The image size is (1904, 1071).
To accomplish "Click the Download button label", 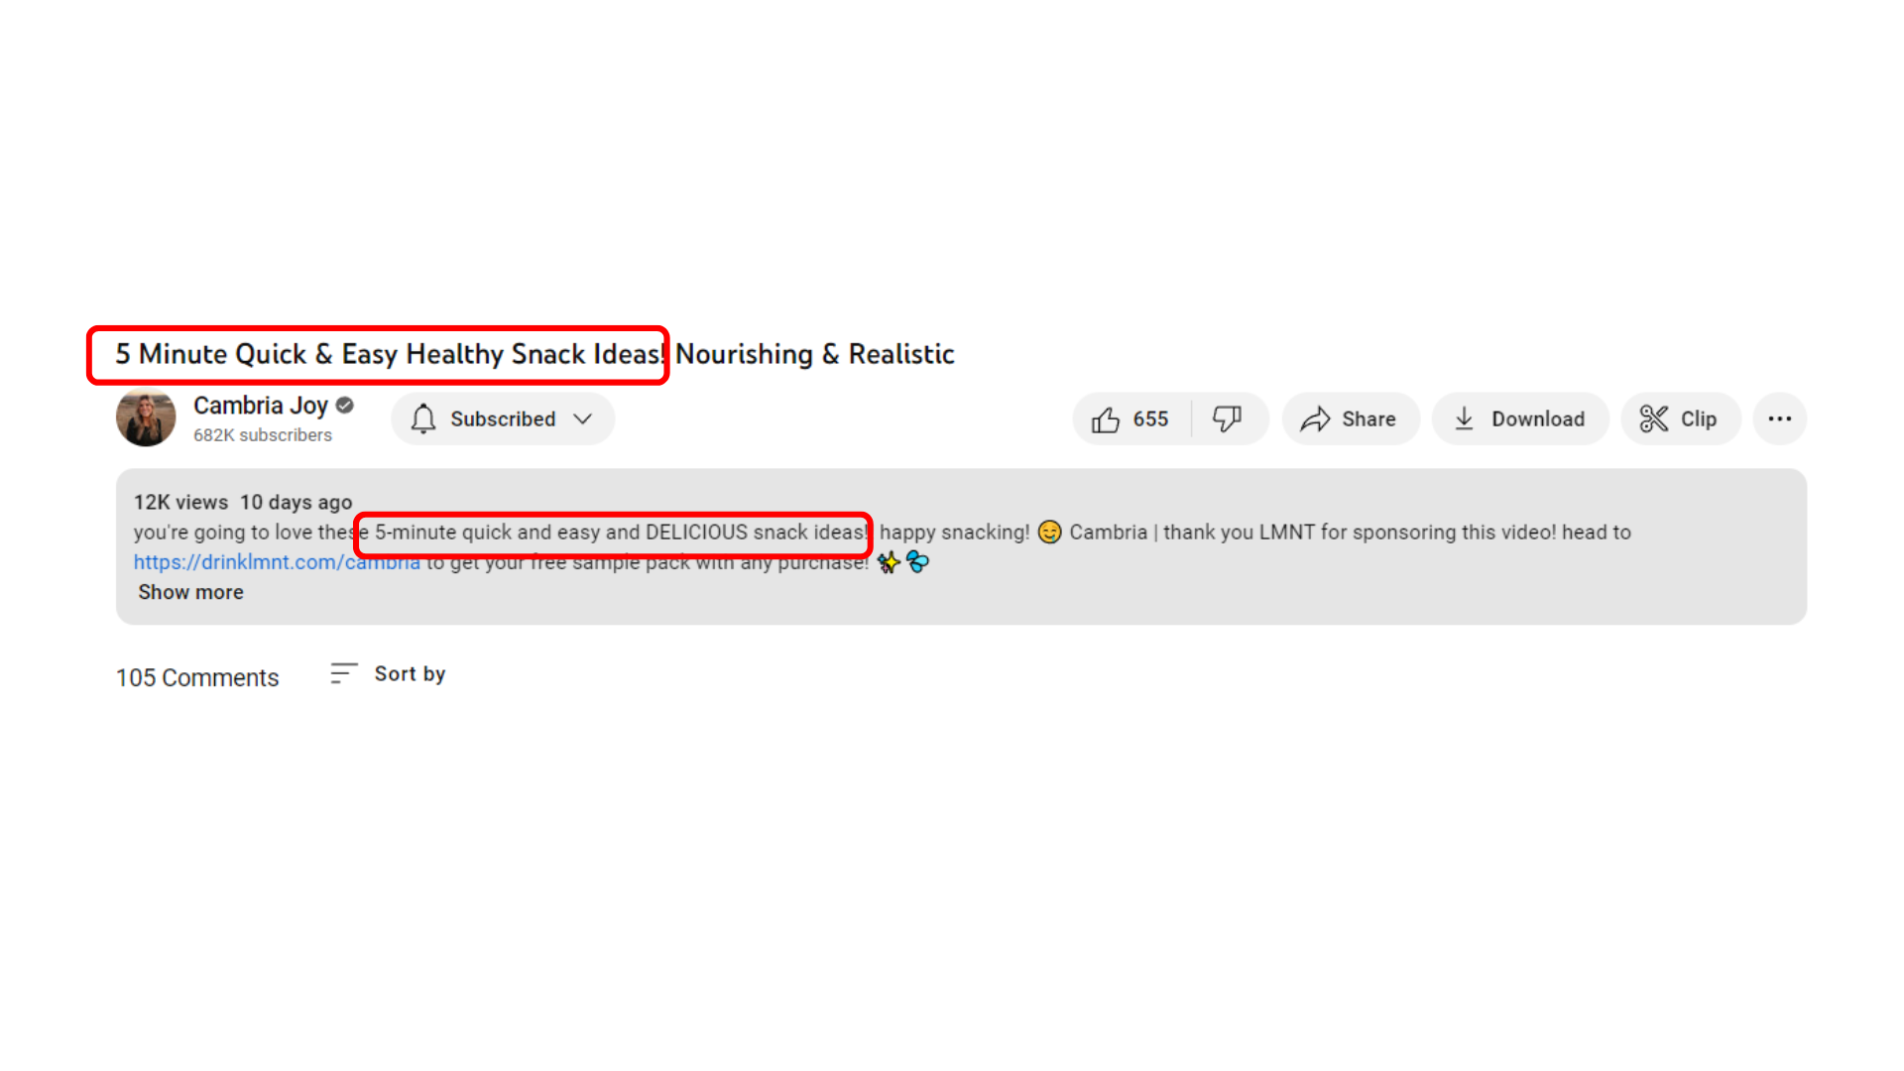I will click(1538, 419).
